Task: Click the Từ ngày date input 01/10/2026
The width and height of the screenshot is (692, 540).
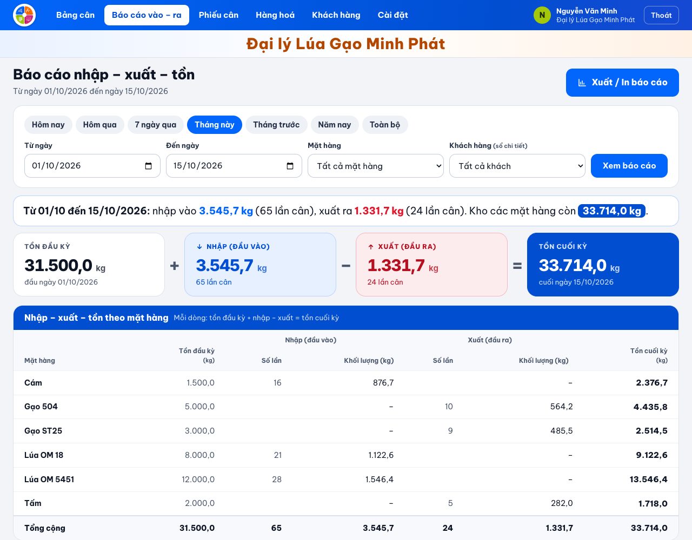Action: click(92, 166)
